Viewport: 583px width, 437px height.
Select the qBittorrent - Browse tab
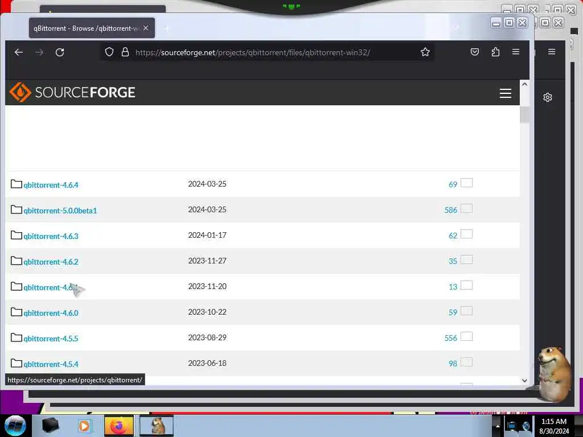pyautogui.click(x=92, y=28)
